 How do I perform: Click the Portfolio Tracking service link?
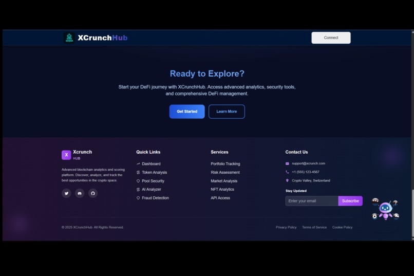[225, 164]
